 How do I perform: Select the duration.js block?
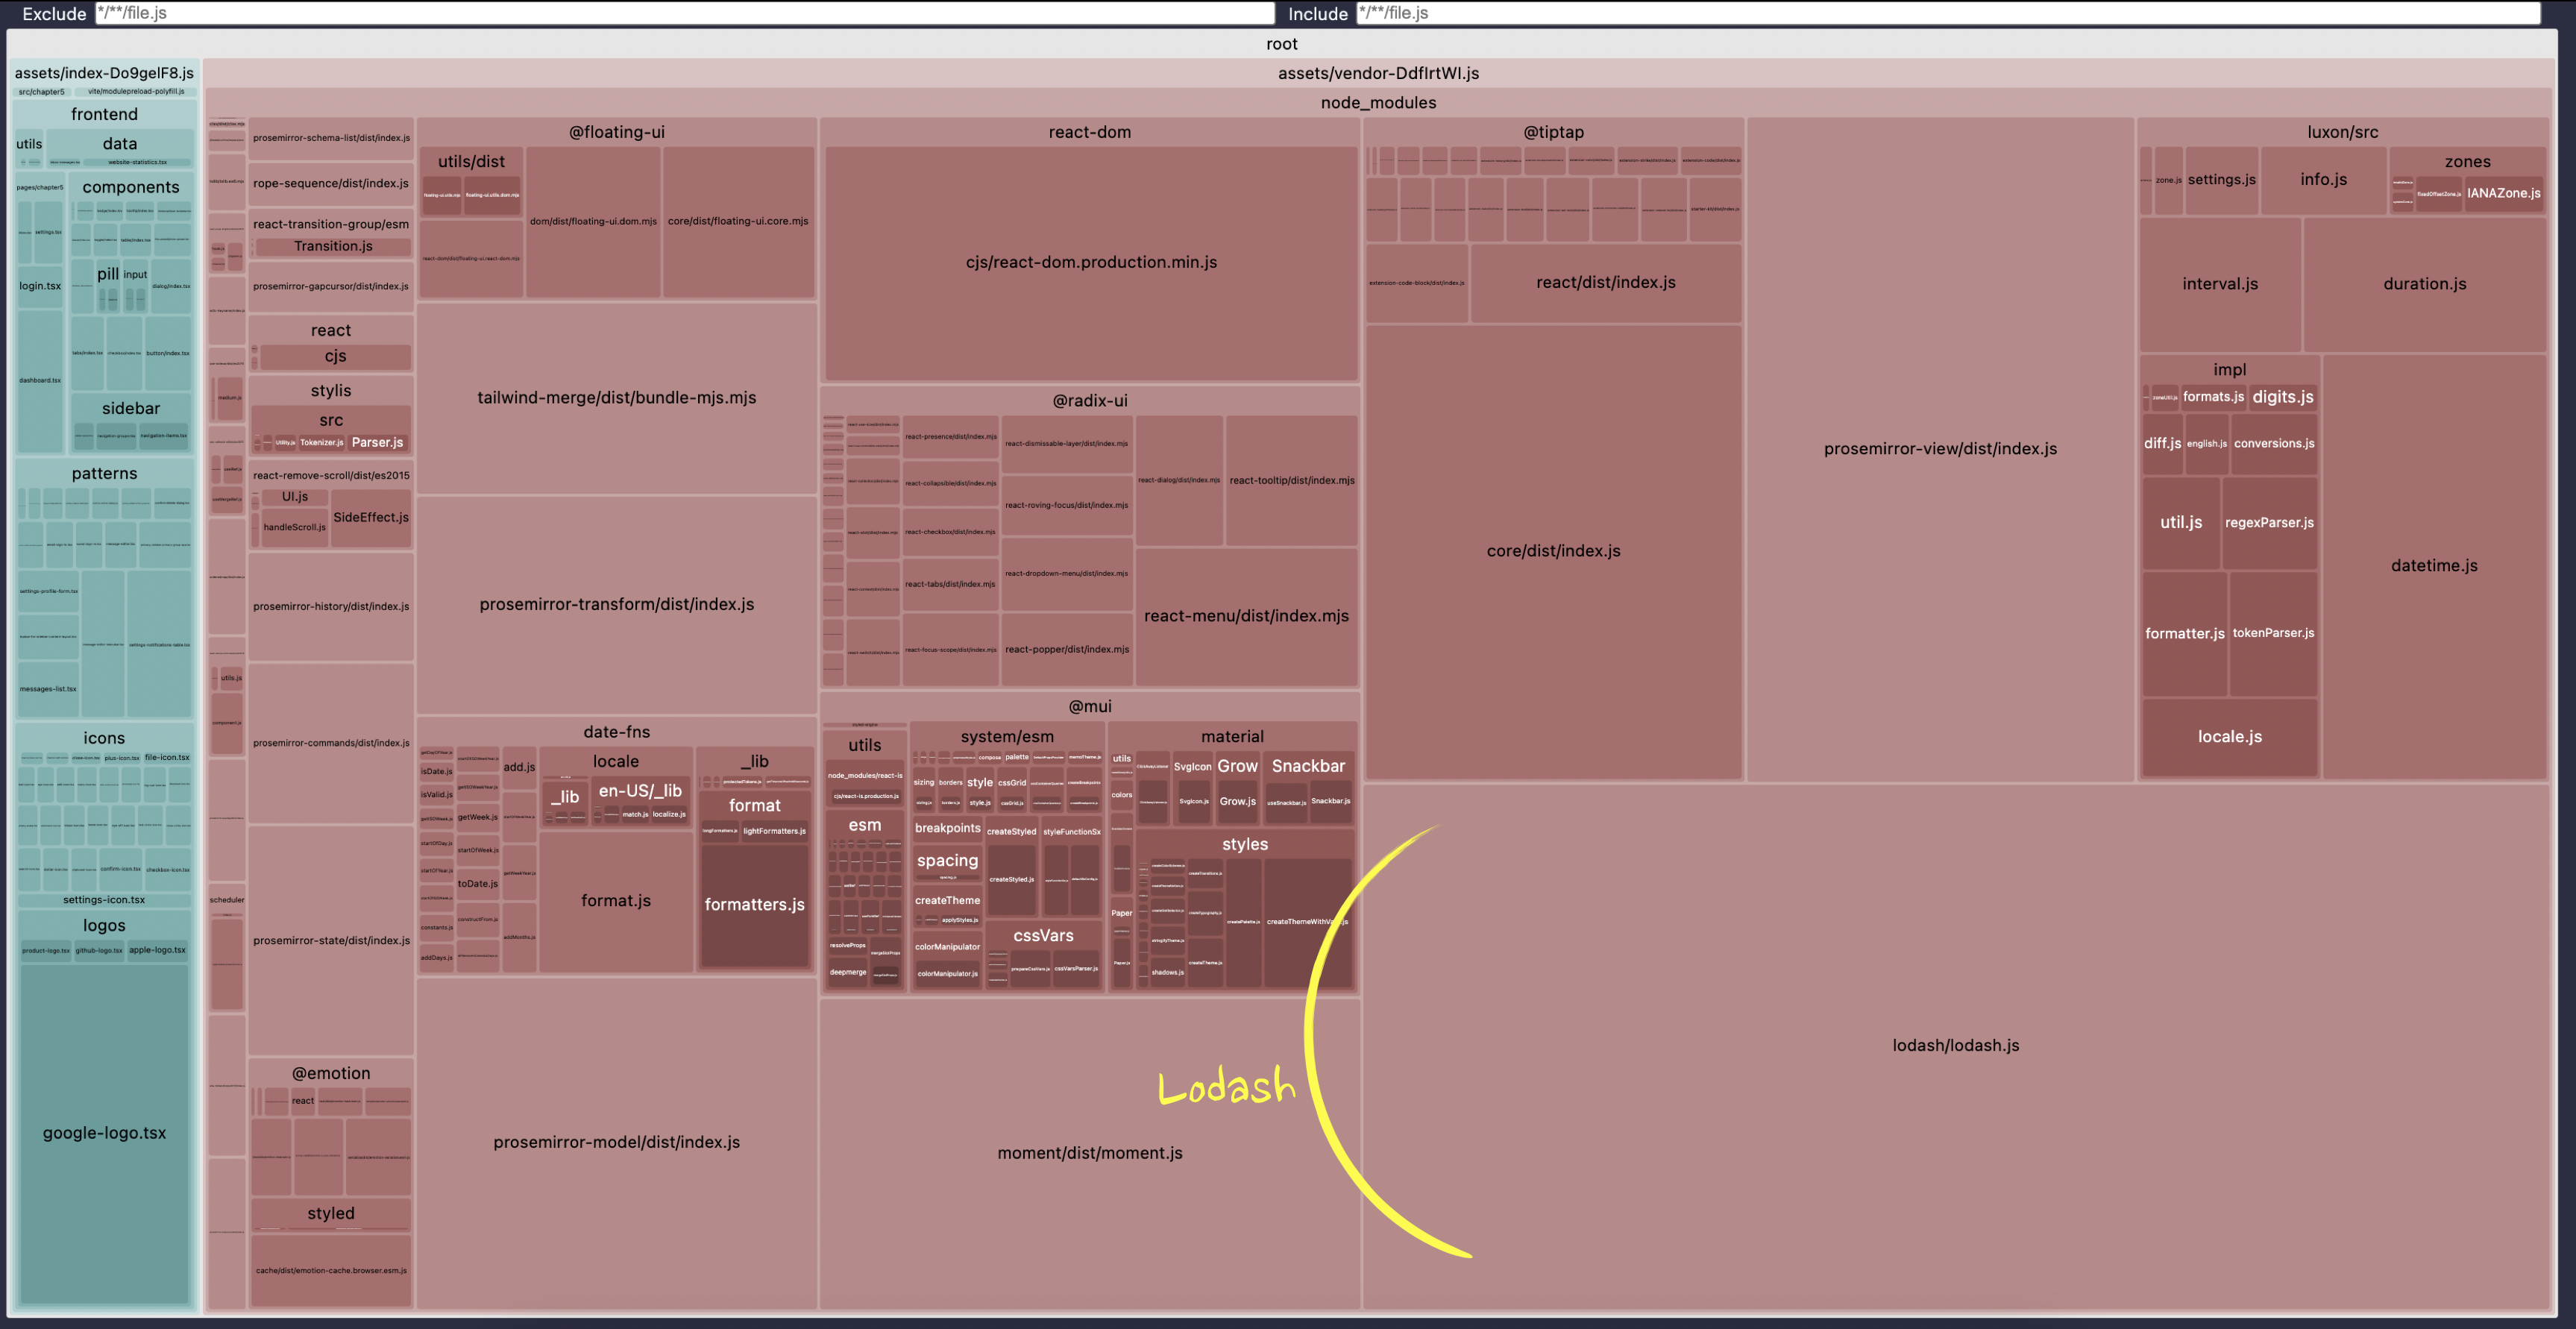pyautogui.click(x=2423, y=284)
